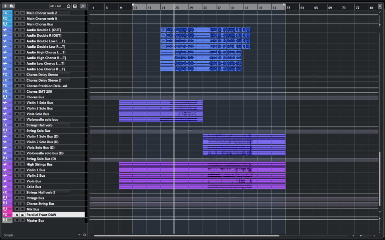Open track controls settings gear icon
Image resolution: width=385 pixels, height=240 pixels.
tap(84, 235)
